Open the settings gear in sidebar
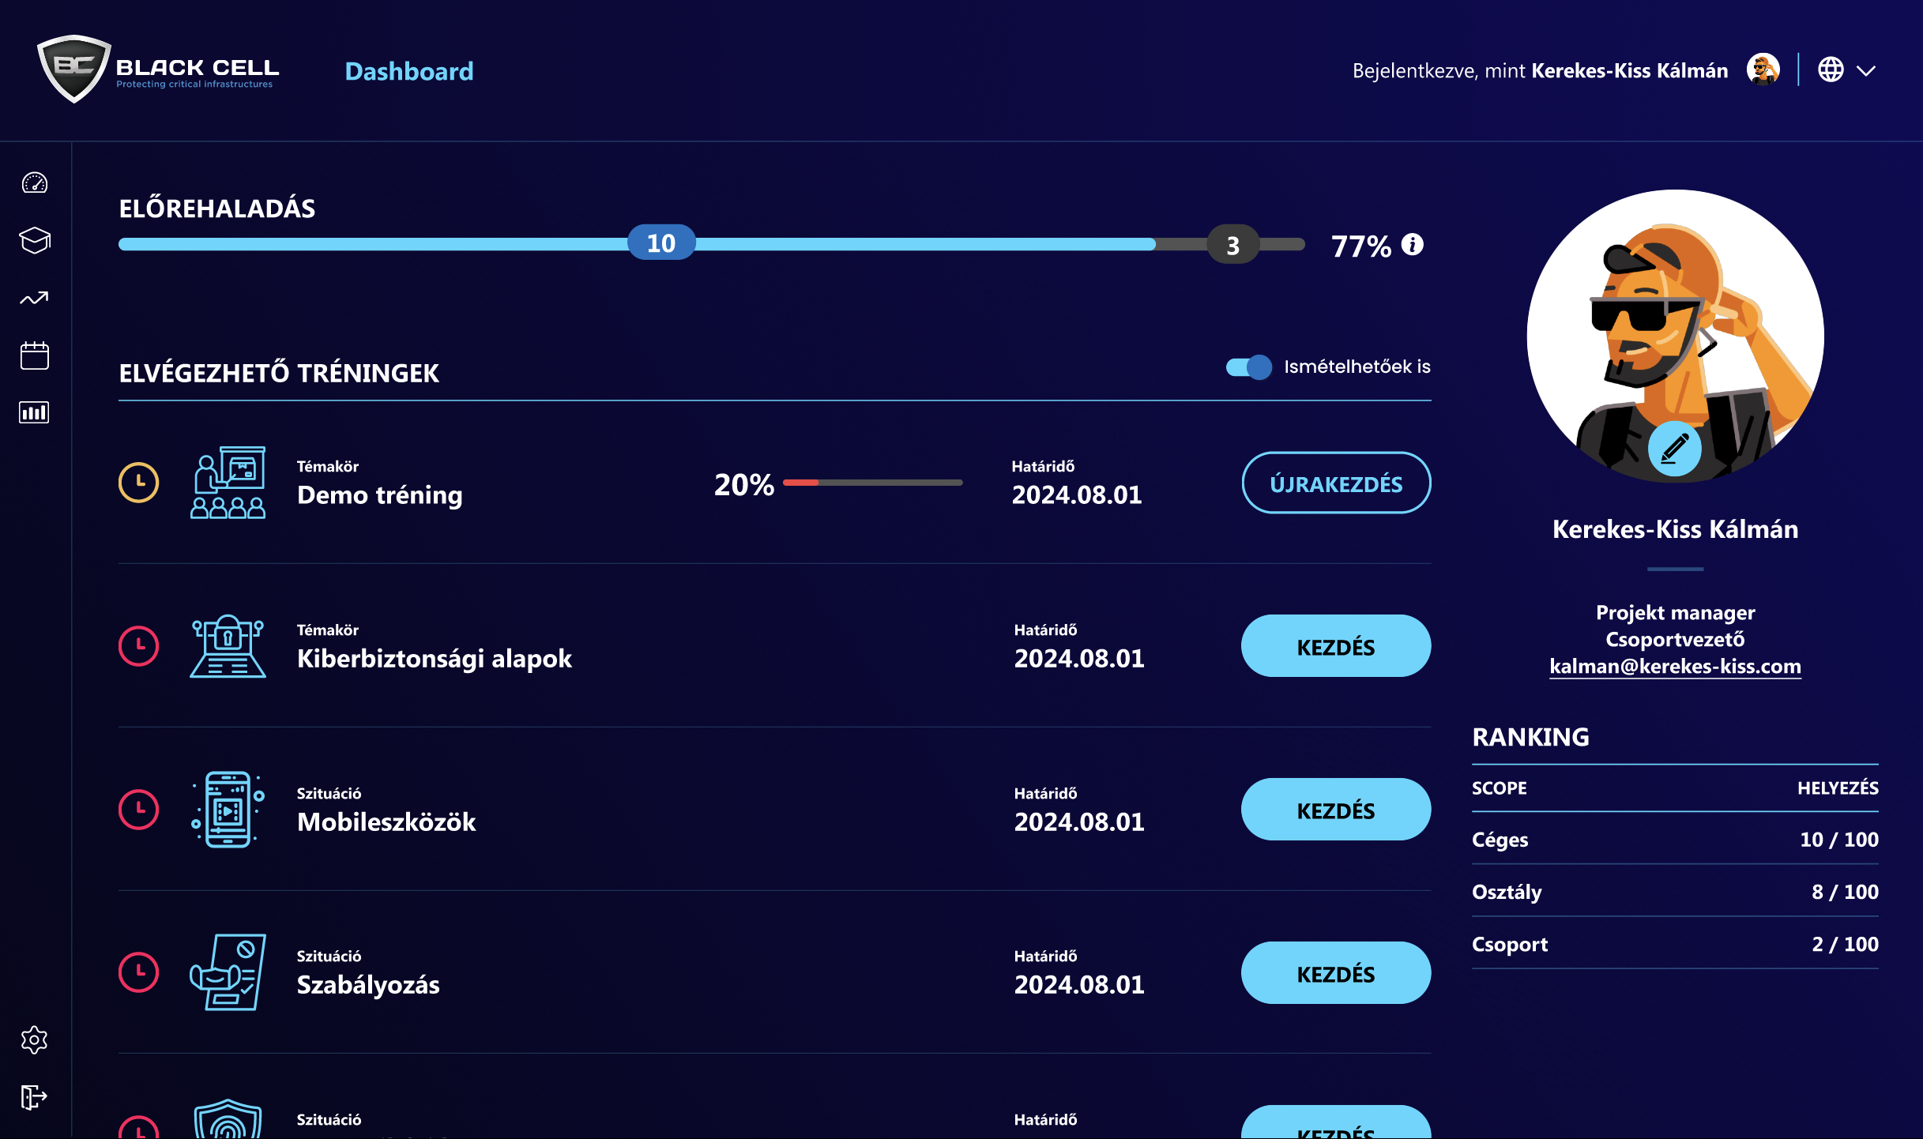Viewport: 1923px width, 1139px height. (34, 1039)
